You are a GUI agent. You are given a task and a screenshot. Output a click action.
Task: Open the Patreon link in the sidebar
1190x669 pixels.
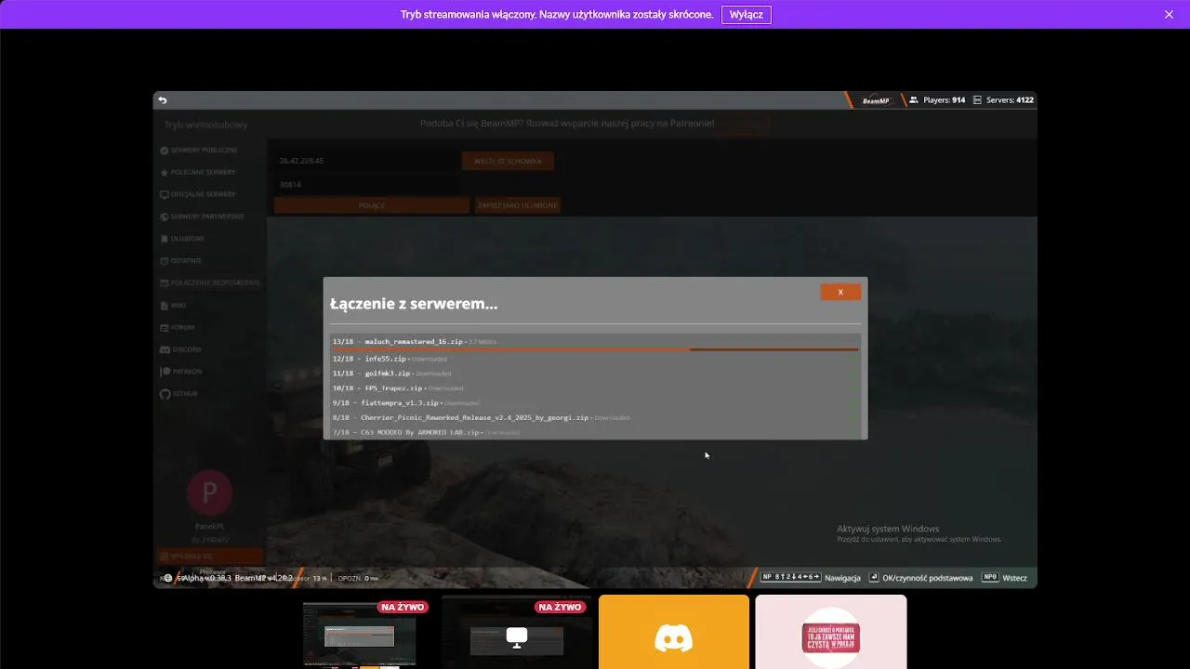(180, 372)
